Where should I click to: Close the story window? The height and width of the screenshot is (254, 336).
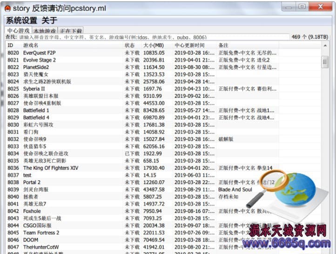click(320, 7)
